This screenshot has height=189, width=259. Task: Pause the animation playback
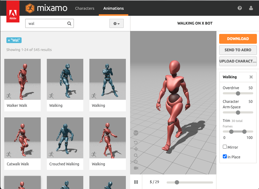[x=136, y=182]
